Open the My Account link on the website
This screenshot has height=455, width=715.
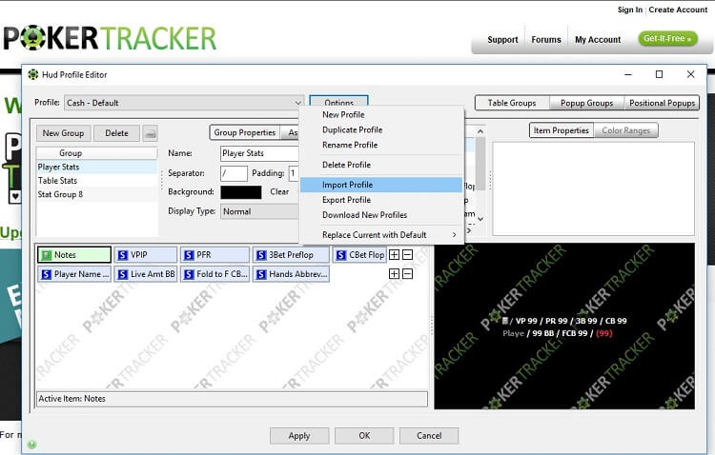pyautogui.click(x=598, y=40)
